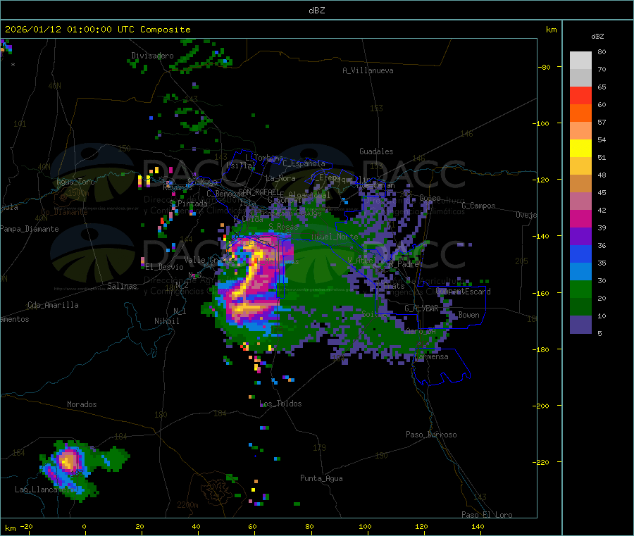The height and width of the screenshot is (536, 634).
Task: Pick the bright yellow 51-54 dBZ swatch
Action: coord(580,149)
